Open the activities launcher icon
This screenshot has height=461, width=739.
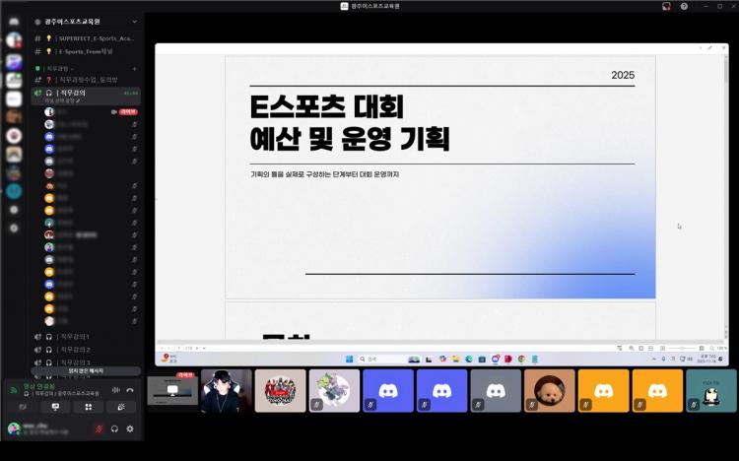pyautogui.click(x=88, y=407)
